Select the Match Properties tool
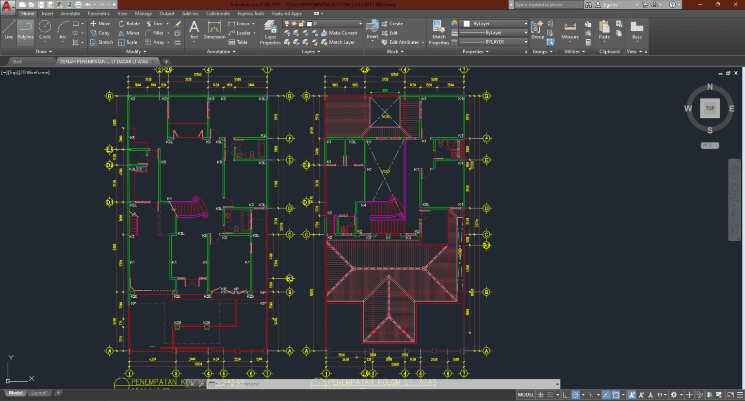 point(438,32)
